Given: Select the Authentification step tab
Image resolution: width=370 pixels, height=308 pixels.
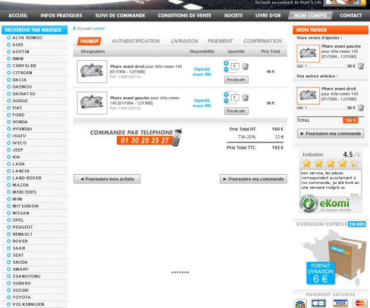Looking at the screenshot, I should 136,41.
